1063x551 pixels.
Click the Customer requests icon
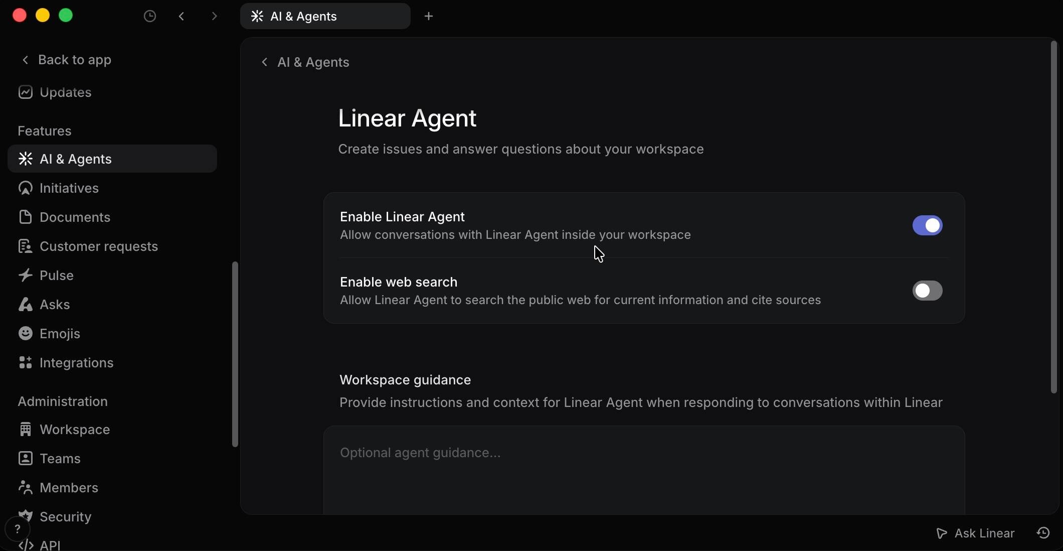[25, 246]
